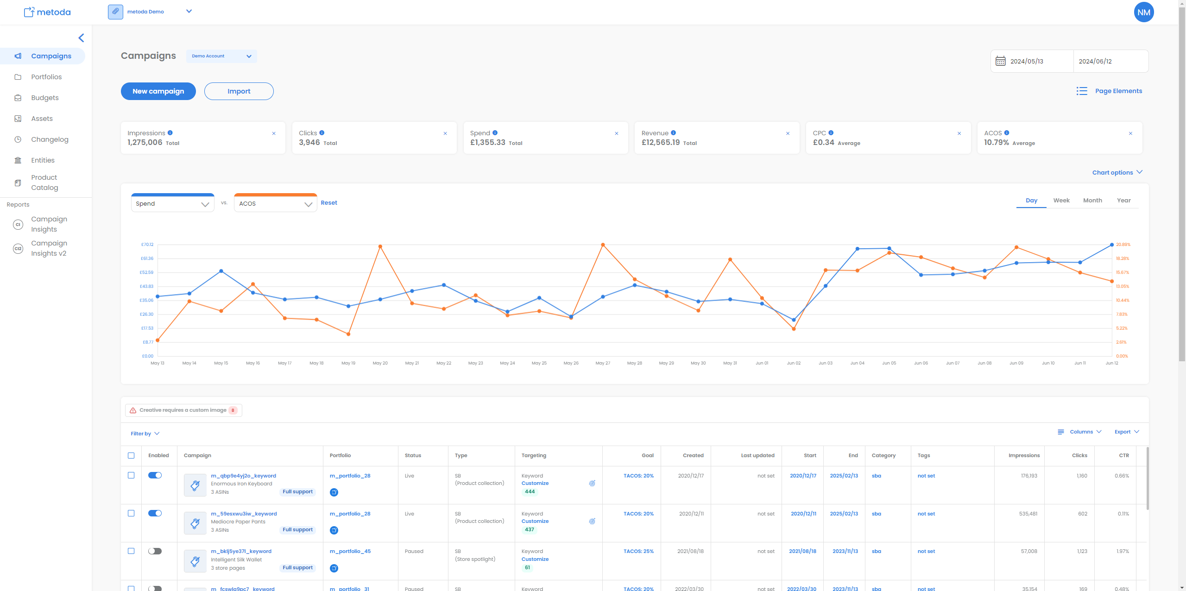Image resolution: width=1186 pixels, height=591 pixels.
Task: Click the calendar icon beside the start date
Action: [x=1000, y=61]
